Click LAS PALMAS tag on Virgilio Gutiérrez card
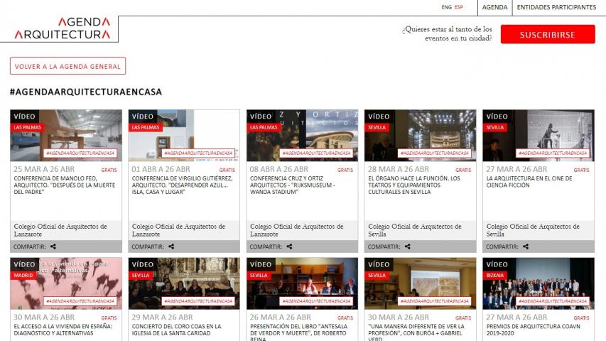 click(x=146, y=127)
